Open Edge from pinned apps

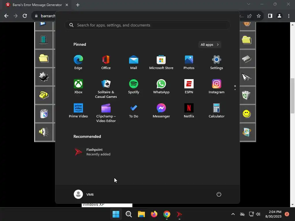[78, 62]
